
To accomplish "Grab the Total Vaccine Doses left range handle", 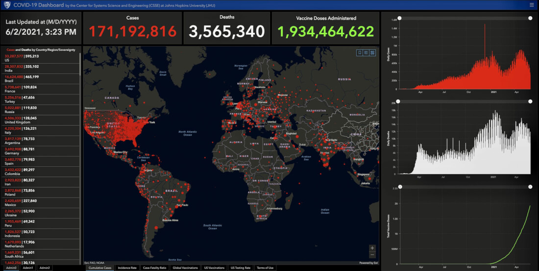I will point(399,186).
